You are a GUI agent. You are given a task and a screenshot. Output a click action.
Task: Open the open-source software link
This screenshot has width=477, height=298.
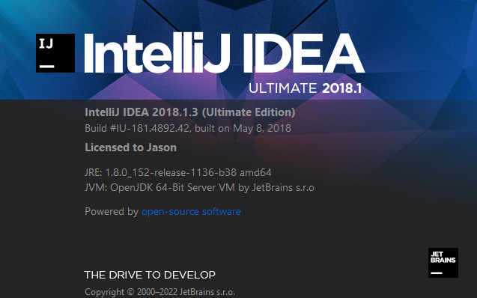pos(191,211)
